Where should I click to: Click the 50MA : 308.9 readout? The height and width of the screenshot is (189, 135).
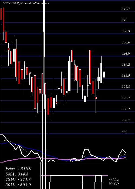[x=18, y=185]
